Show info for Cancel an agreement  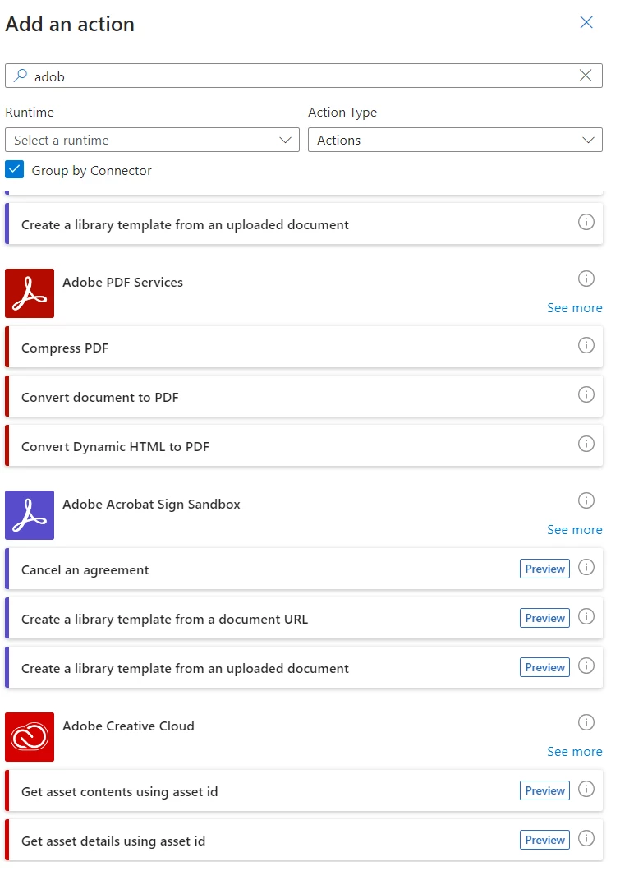(x=586, y=567)
